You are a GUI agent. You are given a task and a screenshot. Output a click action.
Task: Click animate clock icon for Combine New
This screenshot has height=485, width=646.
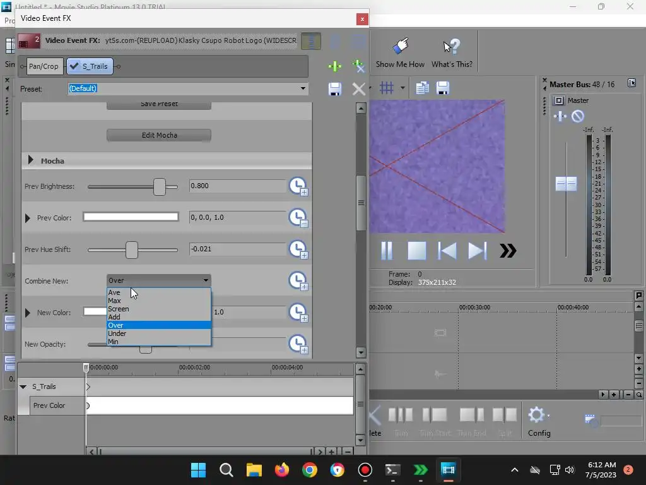(x=298, y=281)
